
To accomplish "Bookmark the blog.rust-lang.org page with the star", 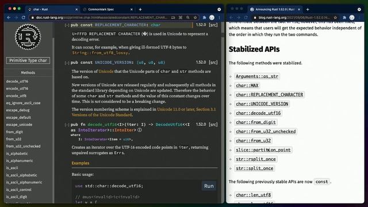I will click(335, 18).
